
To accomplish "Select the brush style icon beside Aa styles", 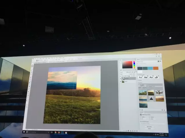I will click(x=157, y=77).
